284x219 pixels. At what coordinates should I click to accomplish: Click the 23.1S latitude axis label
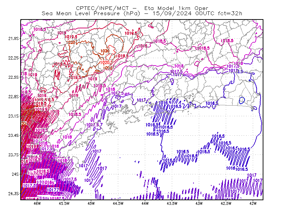coord(13,116)
